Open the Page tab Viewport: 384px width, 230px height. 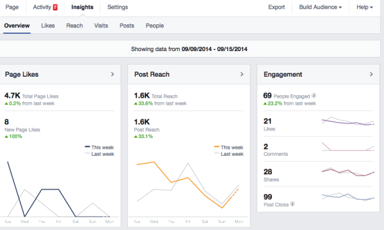point(12,7)
